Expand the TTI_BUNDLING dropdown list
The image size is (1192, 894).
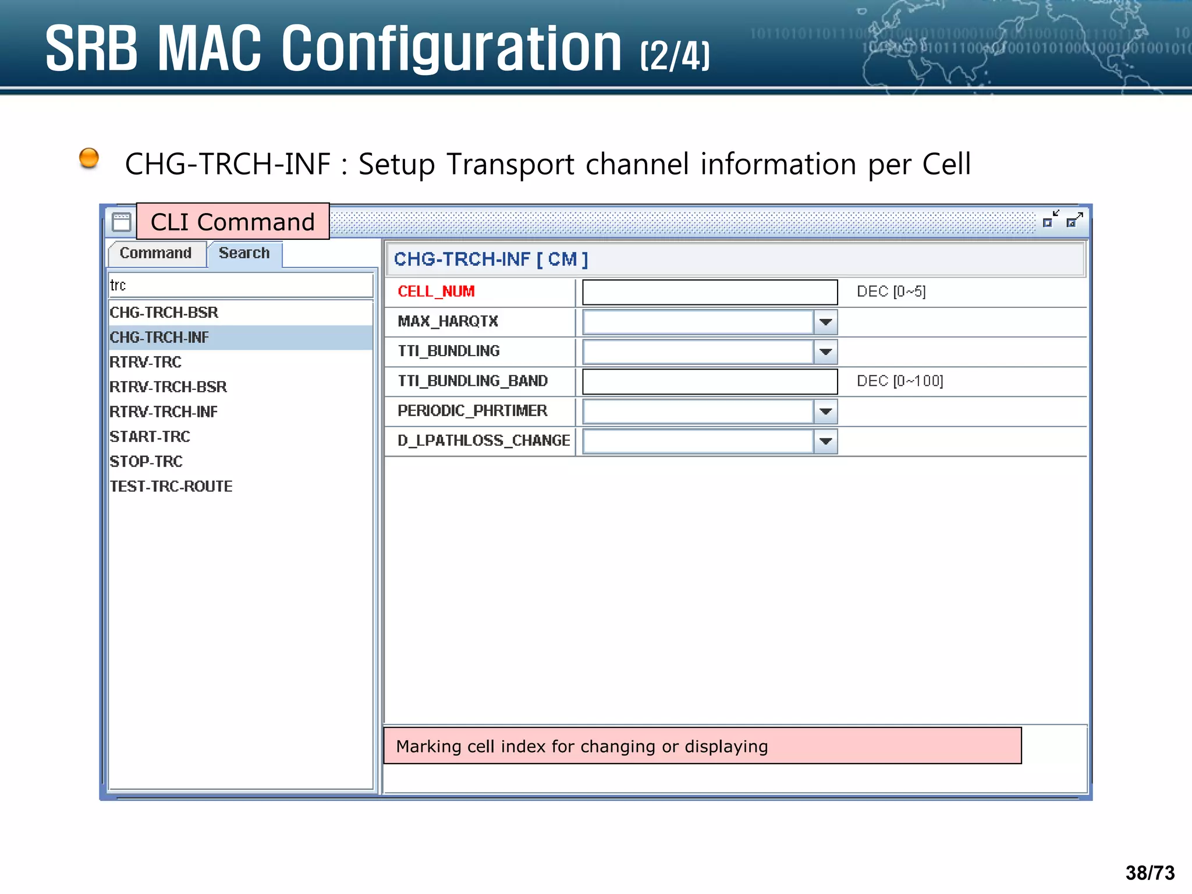(825, 352)
